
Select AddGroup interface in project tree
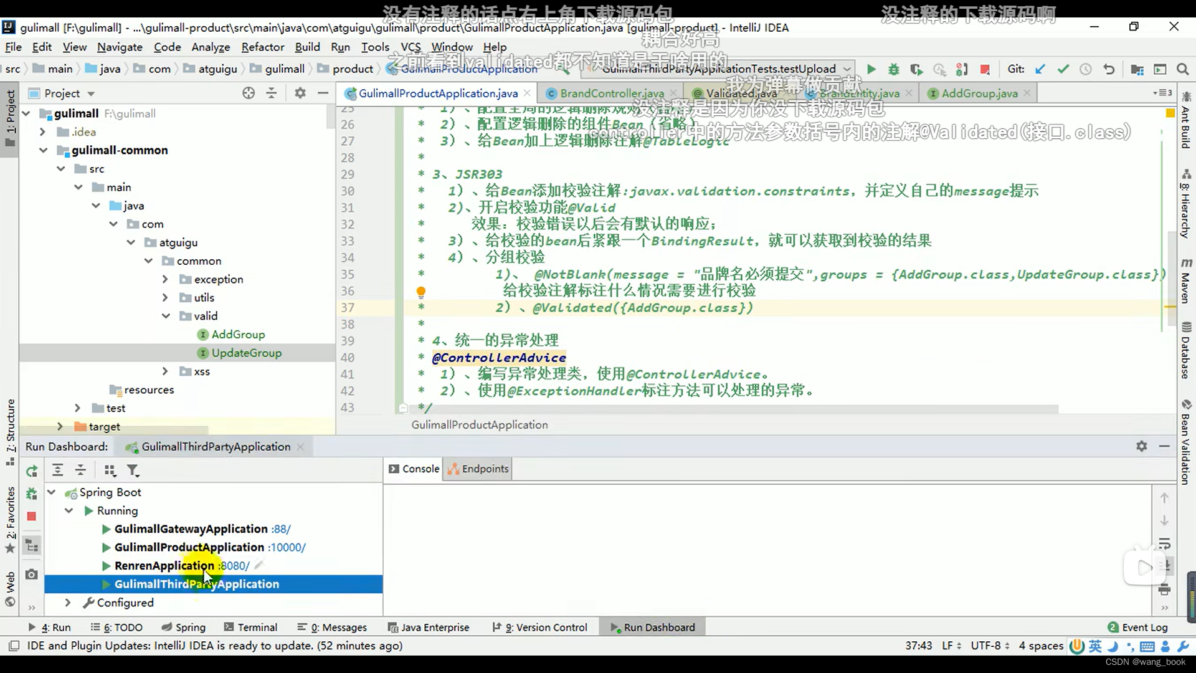tap(238, 335)
